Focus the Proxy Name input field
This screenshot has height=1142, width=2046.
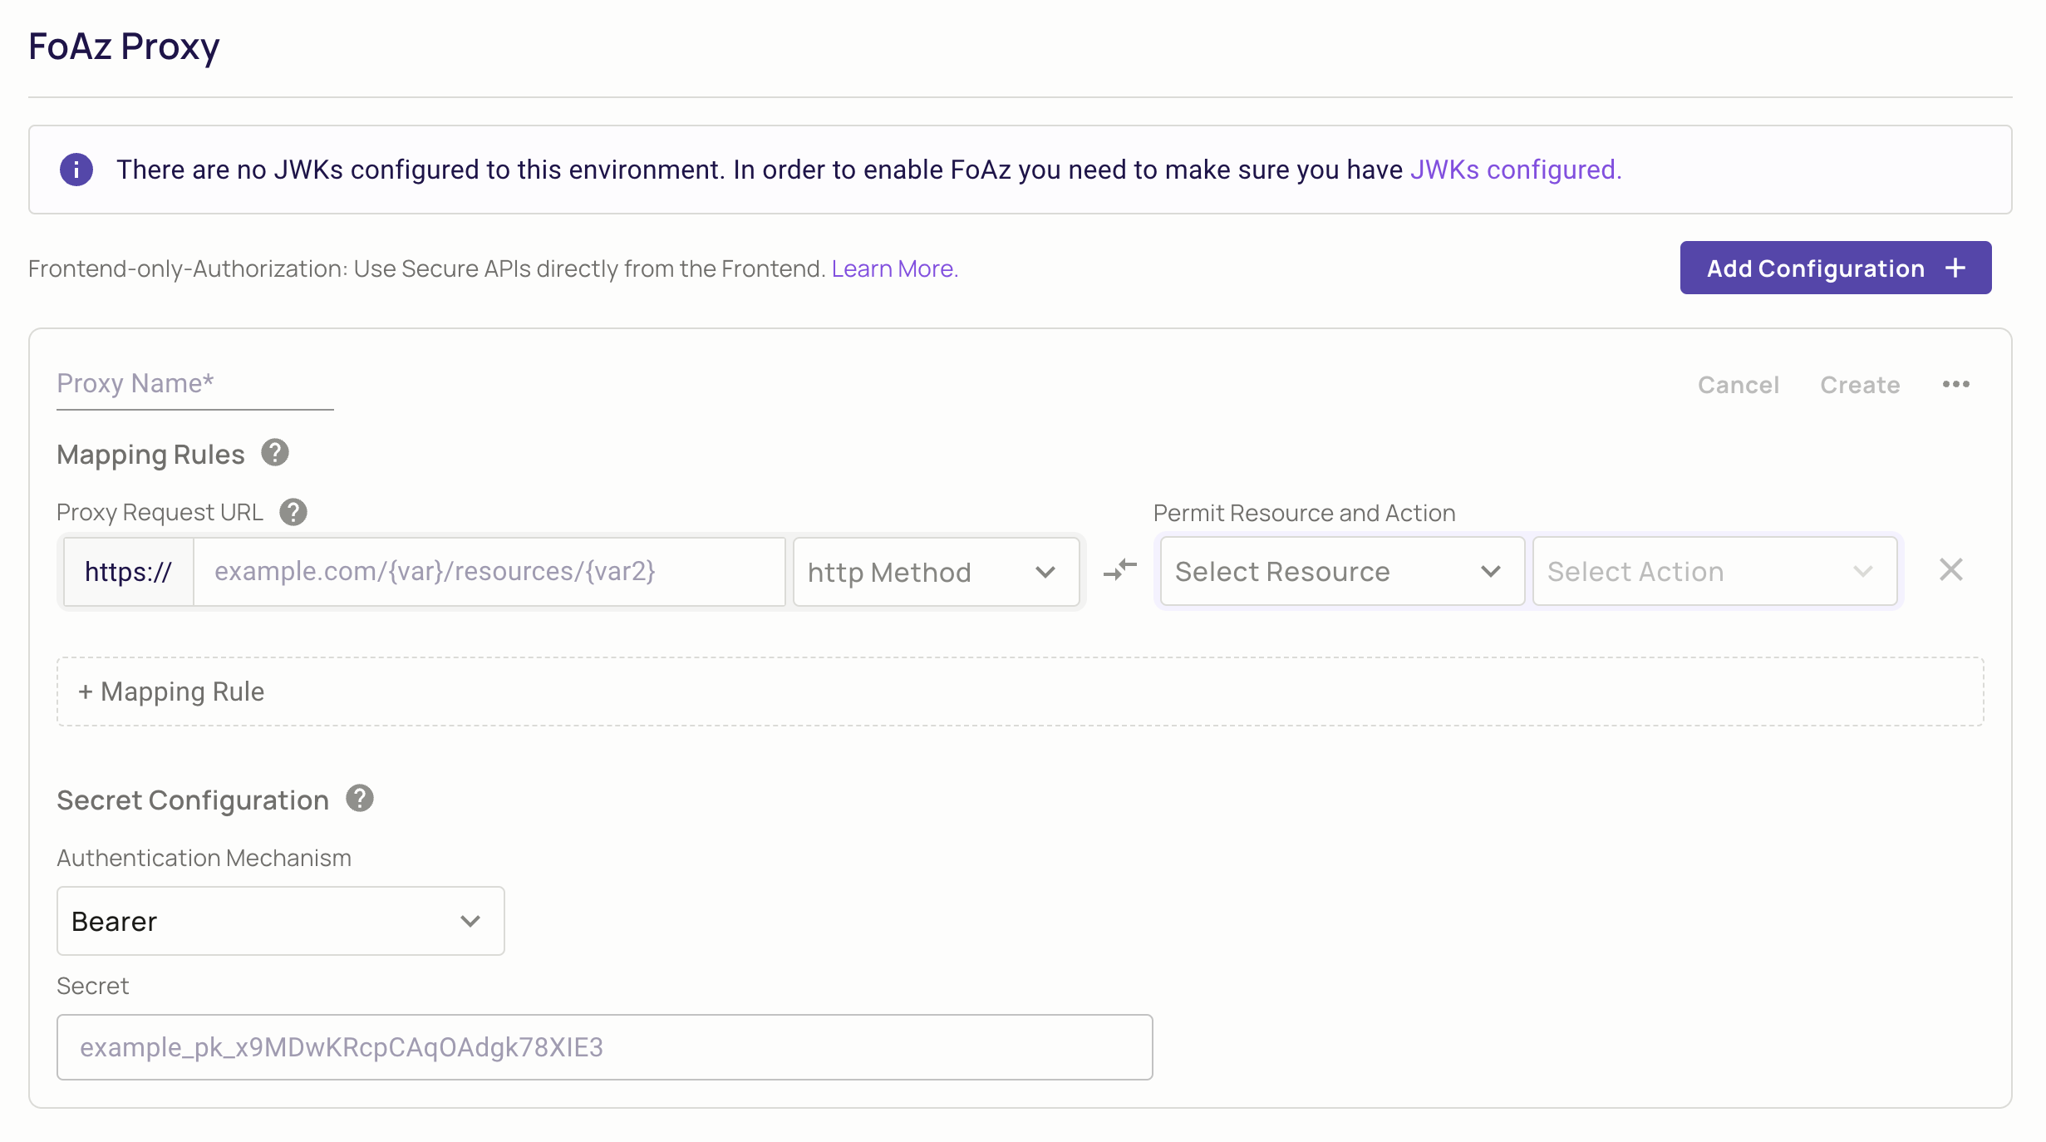(x=194, y=384)
